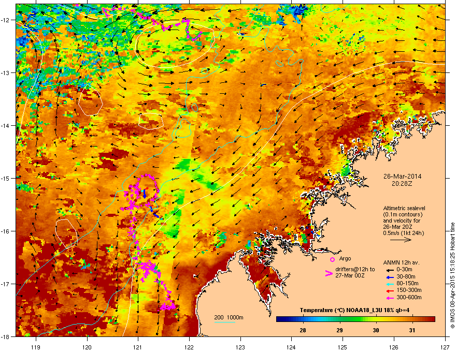456x352 pixels.
Task: Click the 'Temperature (°C) NOAA18_L3U' title
Action: pyautogui.click(x=340, y=310)
